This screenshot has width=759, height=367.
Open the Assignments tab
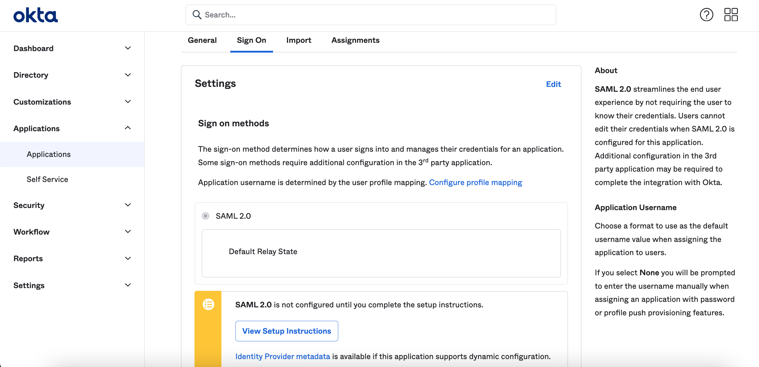355,40
